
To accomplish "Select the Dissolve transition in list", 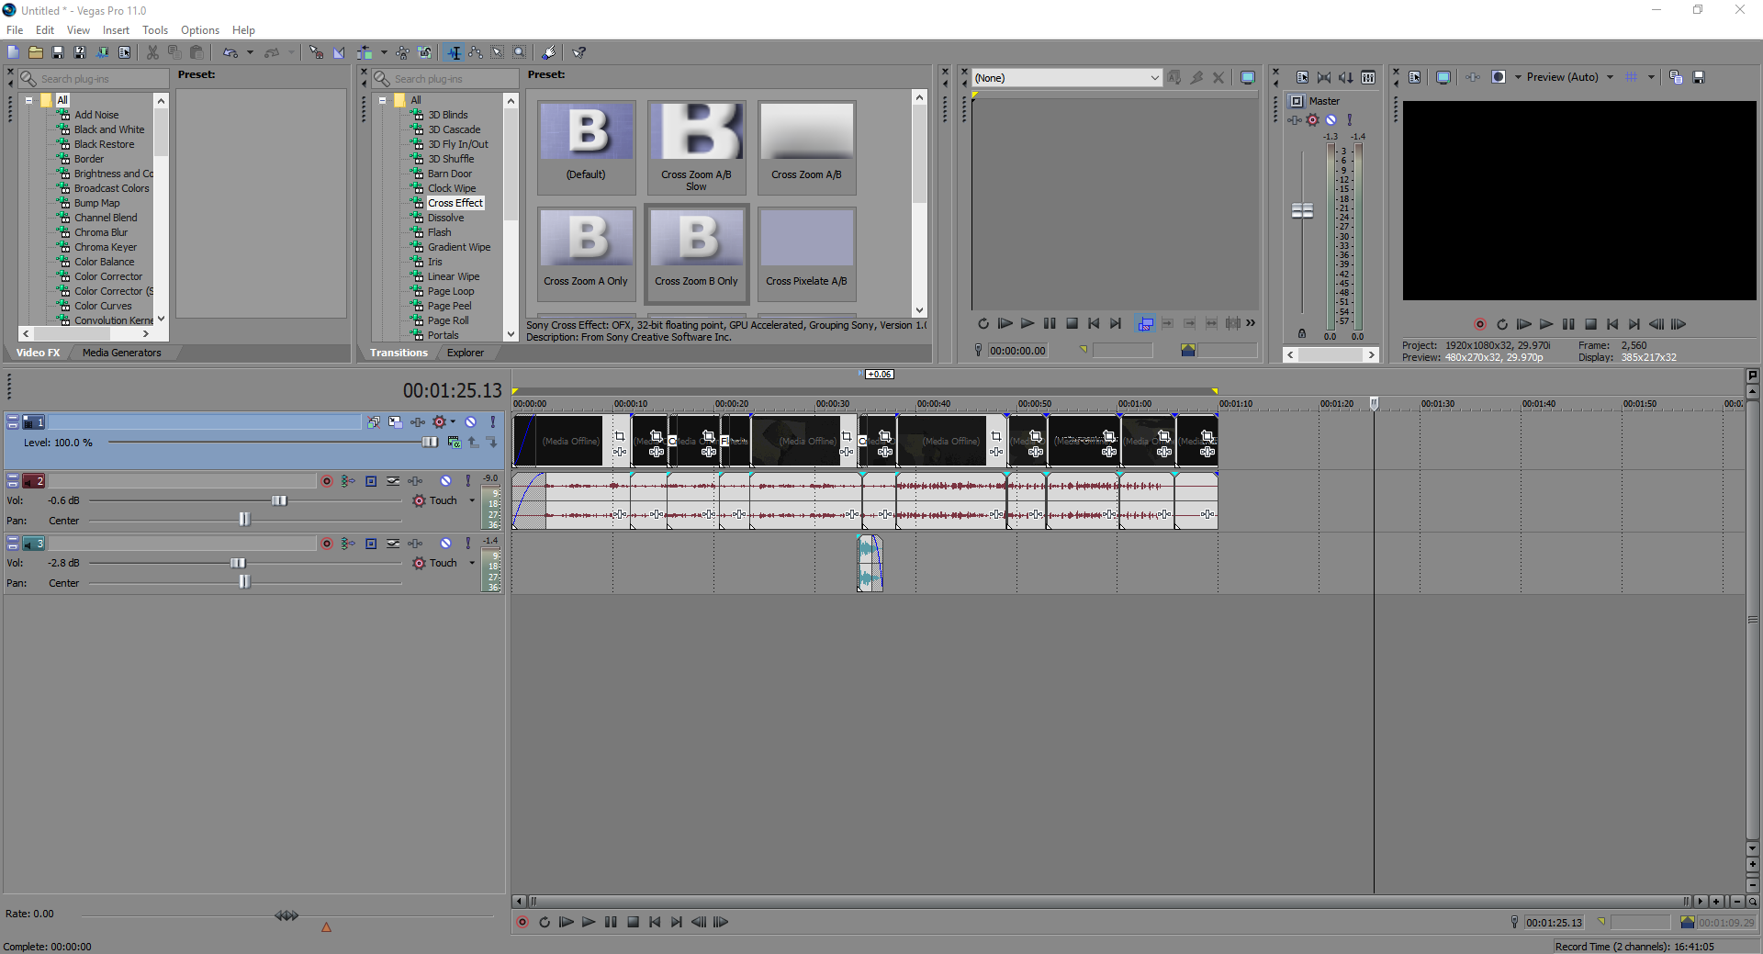I will tap(445, 218).
